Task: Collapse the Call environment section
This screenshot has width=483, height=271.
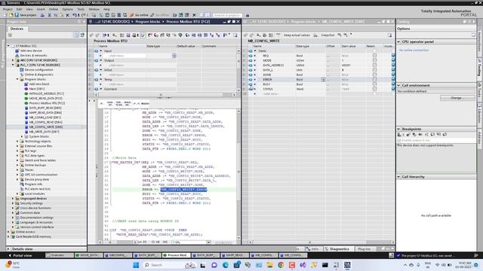Action: click(399, 85)
